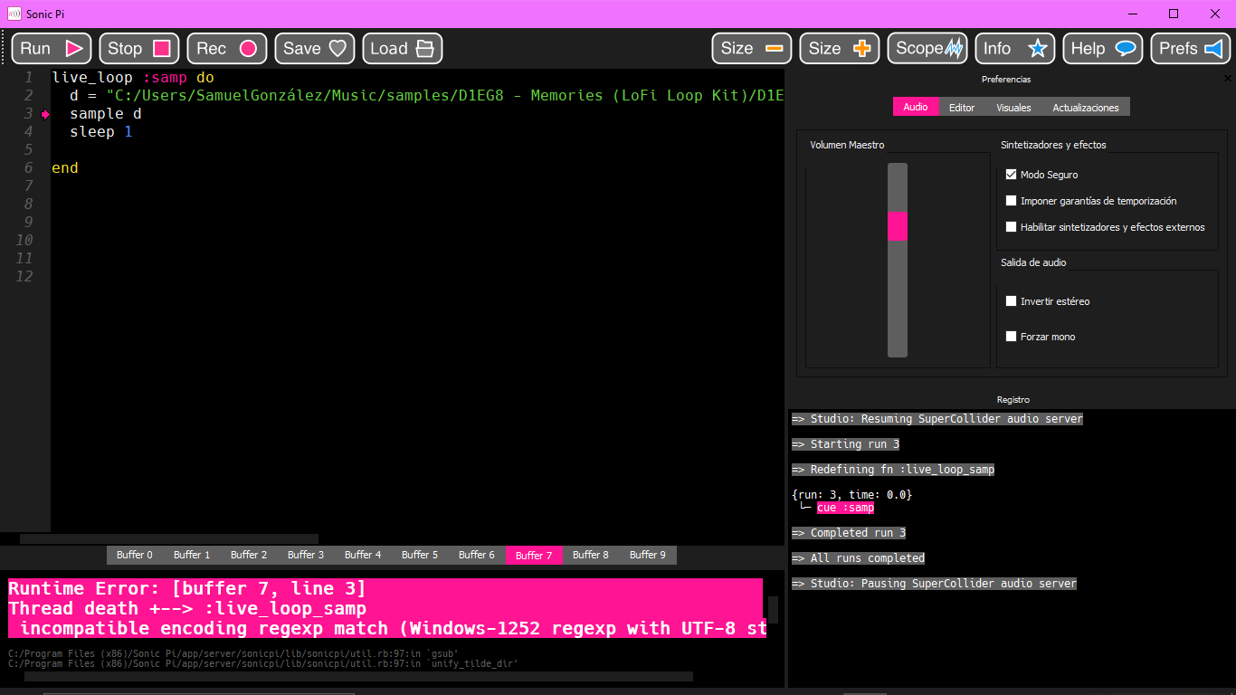
Task: Close the Preferencias panel
Action: click(1228, 79)
